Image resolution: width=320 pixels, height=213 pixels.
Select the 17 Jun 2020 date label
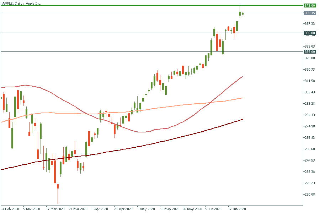(236, 209)
